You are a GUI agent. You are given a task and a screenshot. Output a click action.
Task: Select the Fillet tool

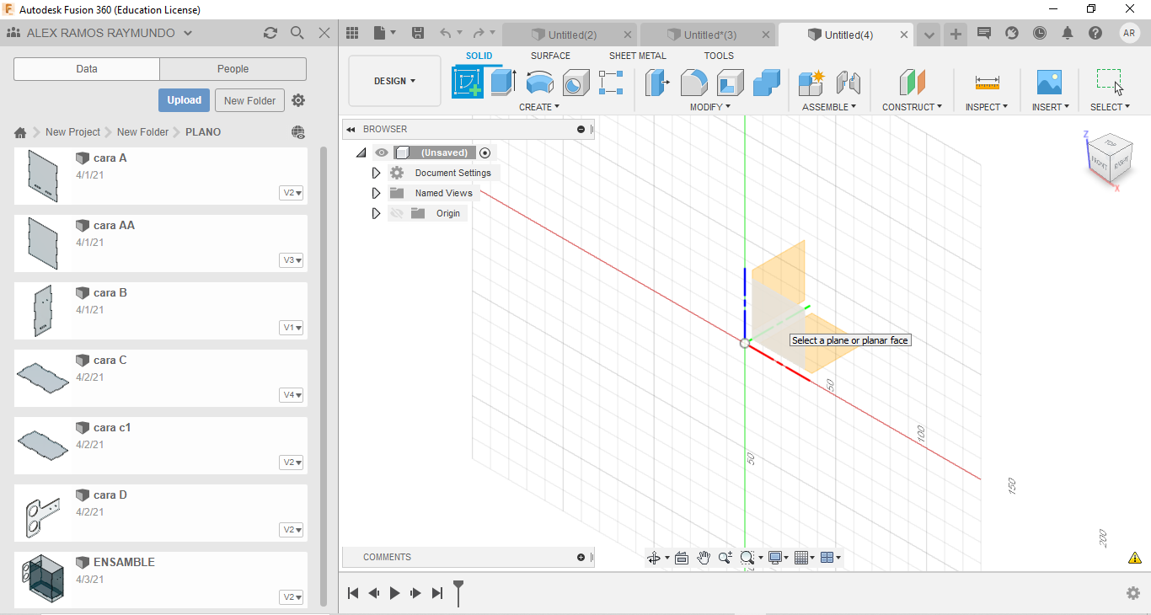tap(693, 83)
